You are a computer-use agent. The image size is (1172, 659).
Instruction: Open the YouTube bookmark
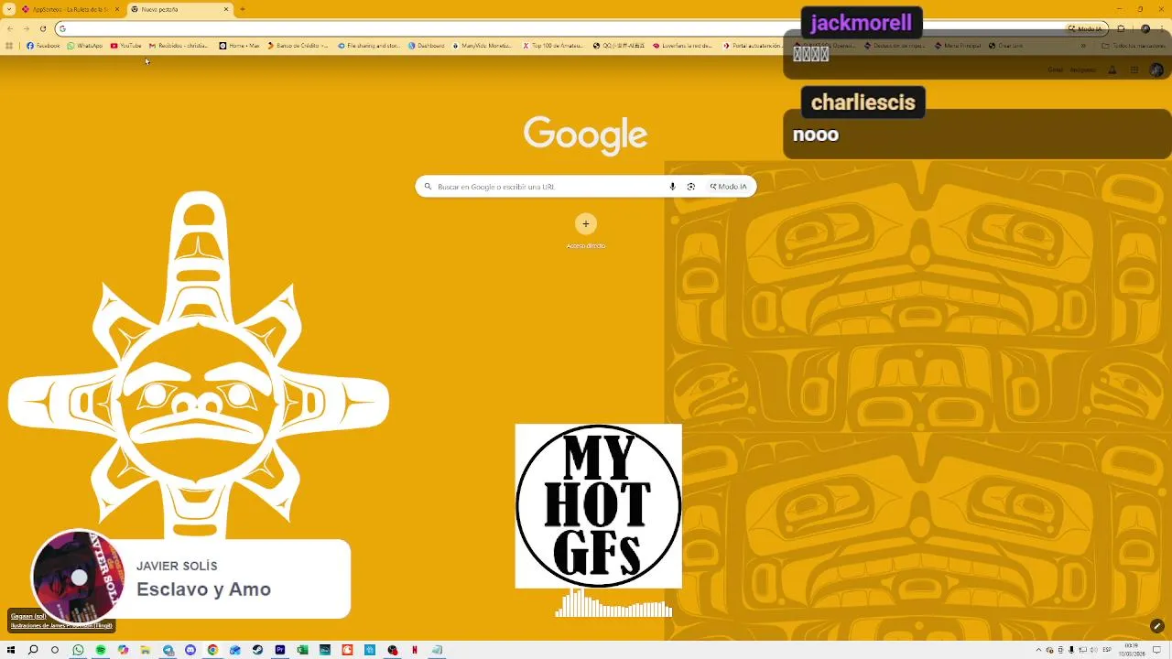pyautogui.click(x=126, y=45)
